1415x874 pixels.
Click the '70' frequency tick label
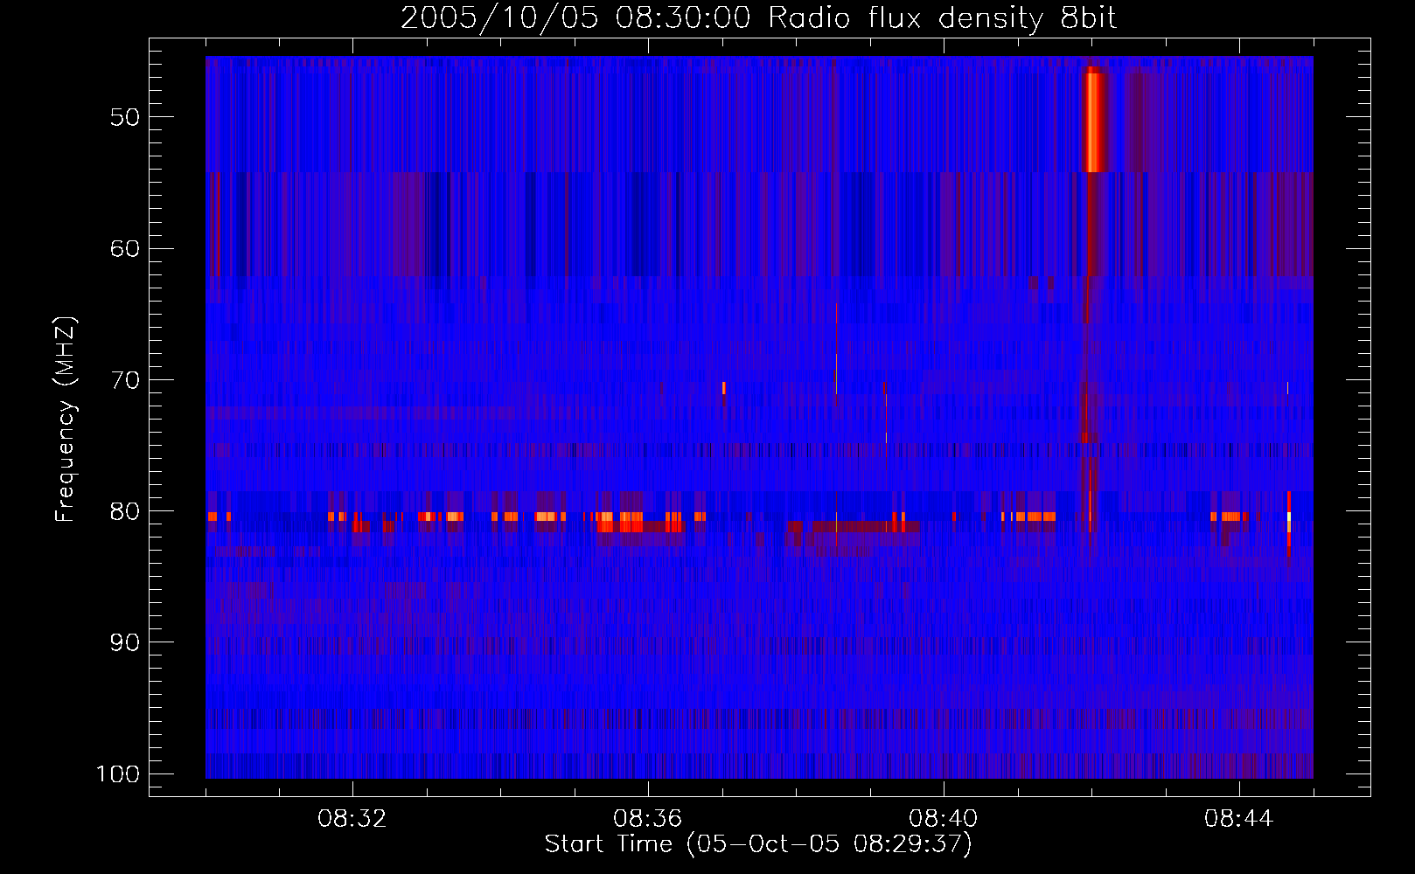pos(125,380)
